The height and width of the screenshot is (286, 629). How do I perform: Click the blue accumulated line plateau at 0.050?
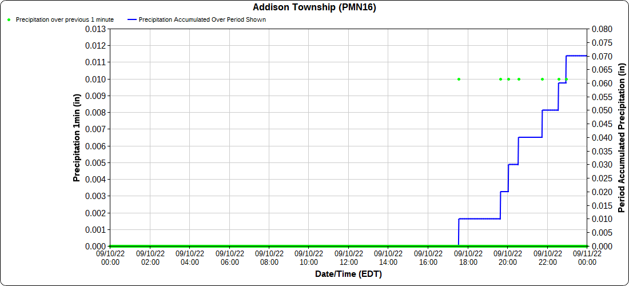click(x=550, y=110)
